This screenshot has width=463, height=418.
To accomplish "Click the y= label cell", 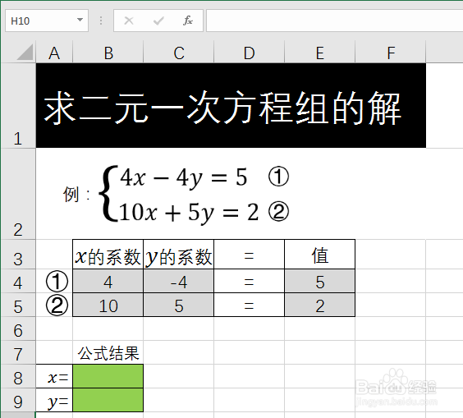I will [54, 400].
